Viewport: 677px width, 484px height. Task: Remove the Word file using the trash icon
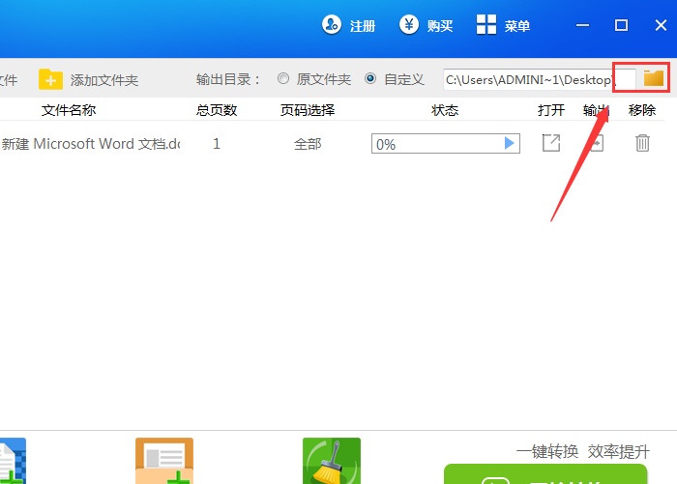[x=642, y=143]
